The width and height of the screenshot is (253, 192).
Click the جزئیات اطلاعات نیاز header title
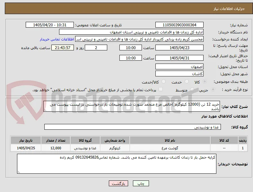pyautogui.click(x=229, y=9)
